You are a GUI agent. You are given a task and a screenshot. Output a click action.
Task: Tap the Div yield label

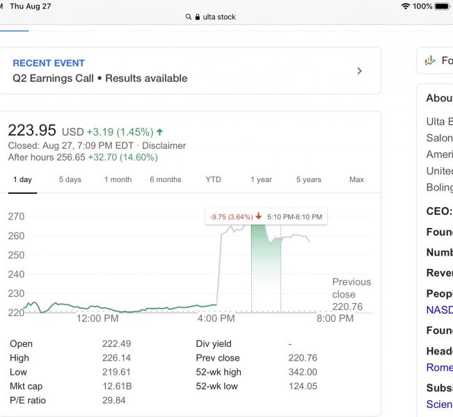214,344
